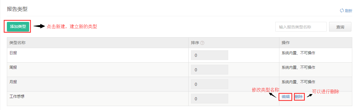Click the 排序 column header label
354x110 pixels.
[x=195, y=43]
